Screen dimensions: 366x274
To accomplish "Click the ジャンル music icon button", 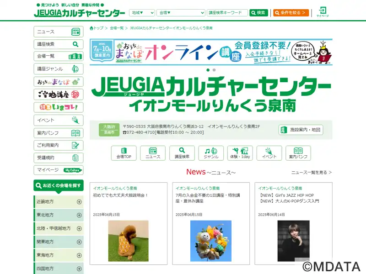I will [211, 153].
